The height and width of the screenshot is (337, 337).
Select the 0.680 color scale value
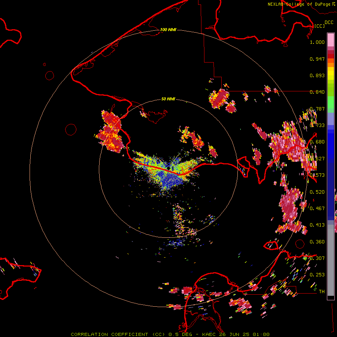[x=317, y=142]
